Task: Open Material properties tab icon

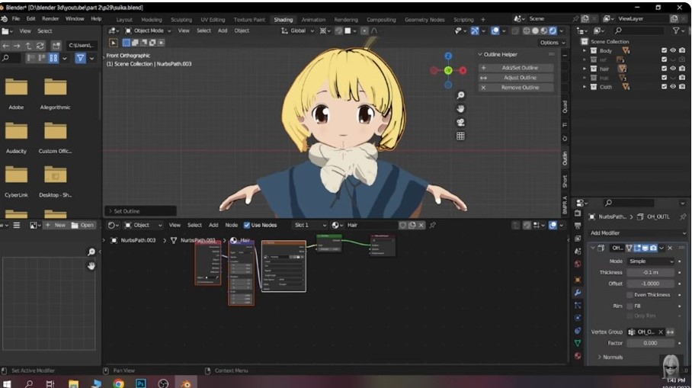Action: pyautogui.click(x=578, y=355)
